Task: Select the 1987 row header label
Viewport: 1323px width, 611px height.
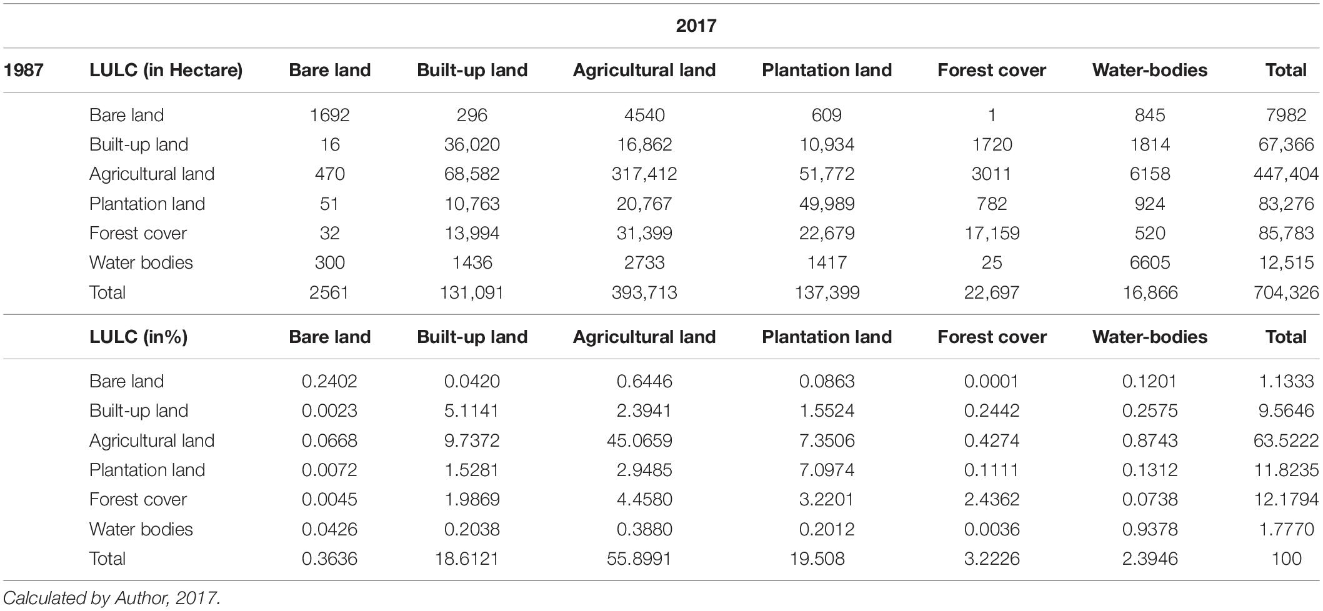Action: click(24, 70)
